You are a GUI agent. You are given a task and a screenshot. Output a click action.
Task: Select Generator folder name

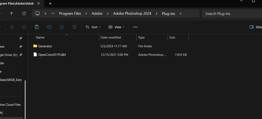[45, 46]
